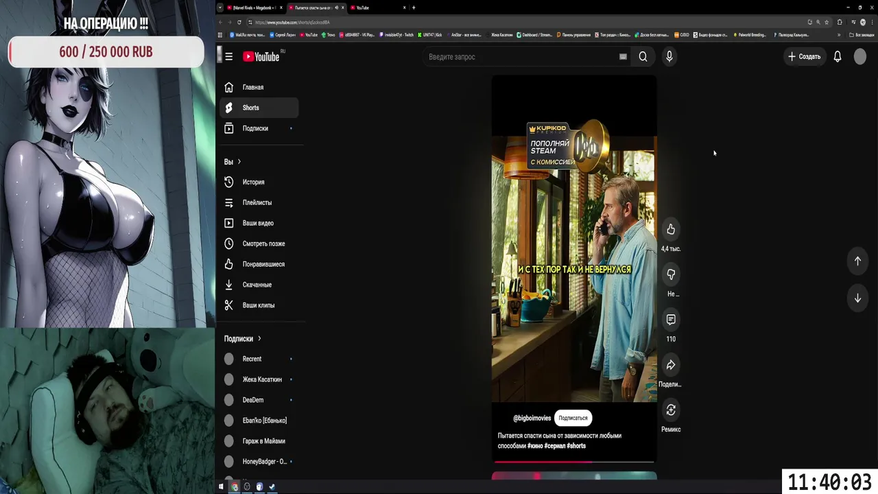Open the Панель управления bookmark
The height and width of the screenshot is (494, 878).
tap(574, 34)
